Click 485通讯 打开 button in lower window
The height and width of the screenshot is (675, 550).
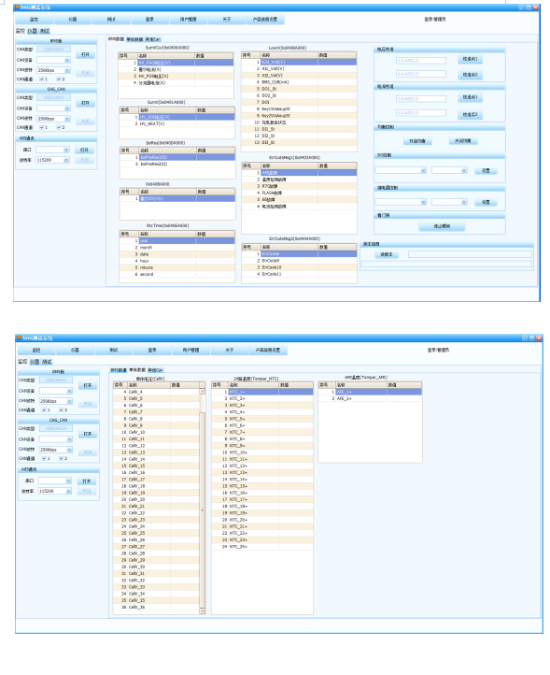[87, 481]
